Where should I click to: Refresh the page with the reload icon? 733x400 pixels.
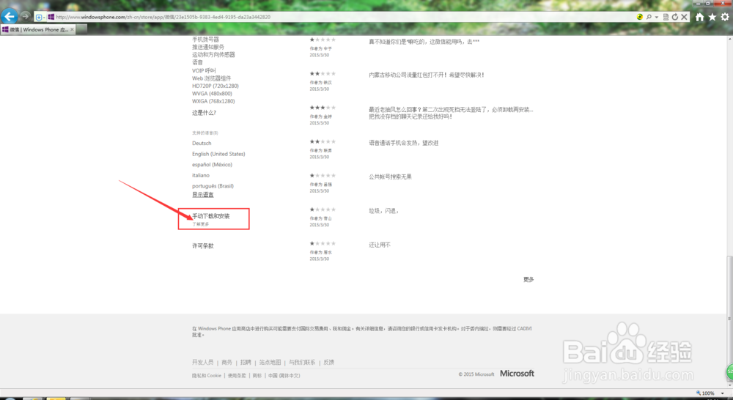click(x=675, y=17)
